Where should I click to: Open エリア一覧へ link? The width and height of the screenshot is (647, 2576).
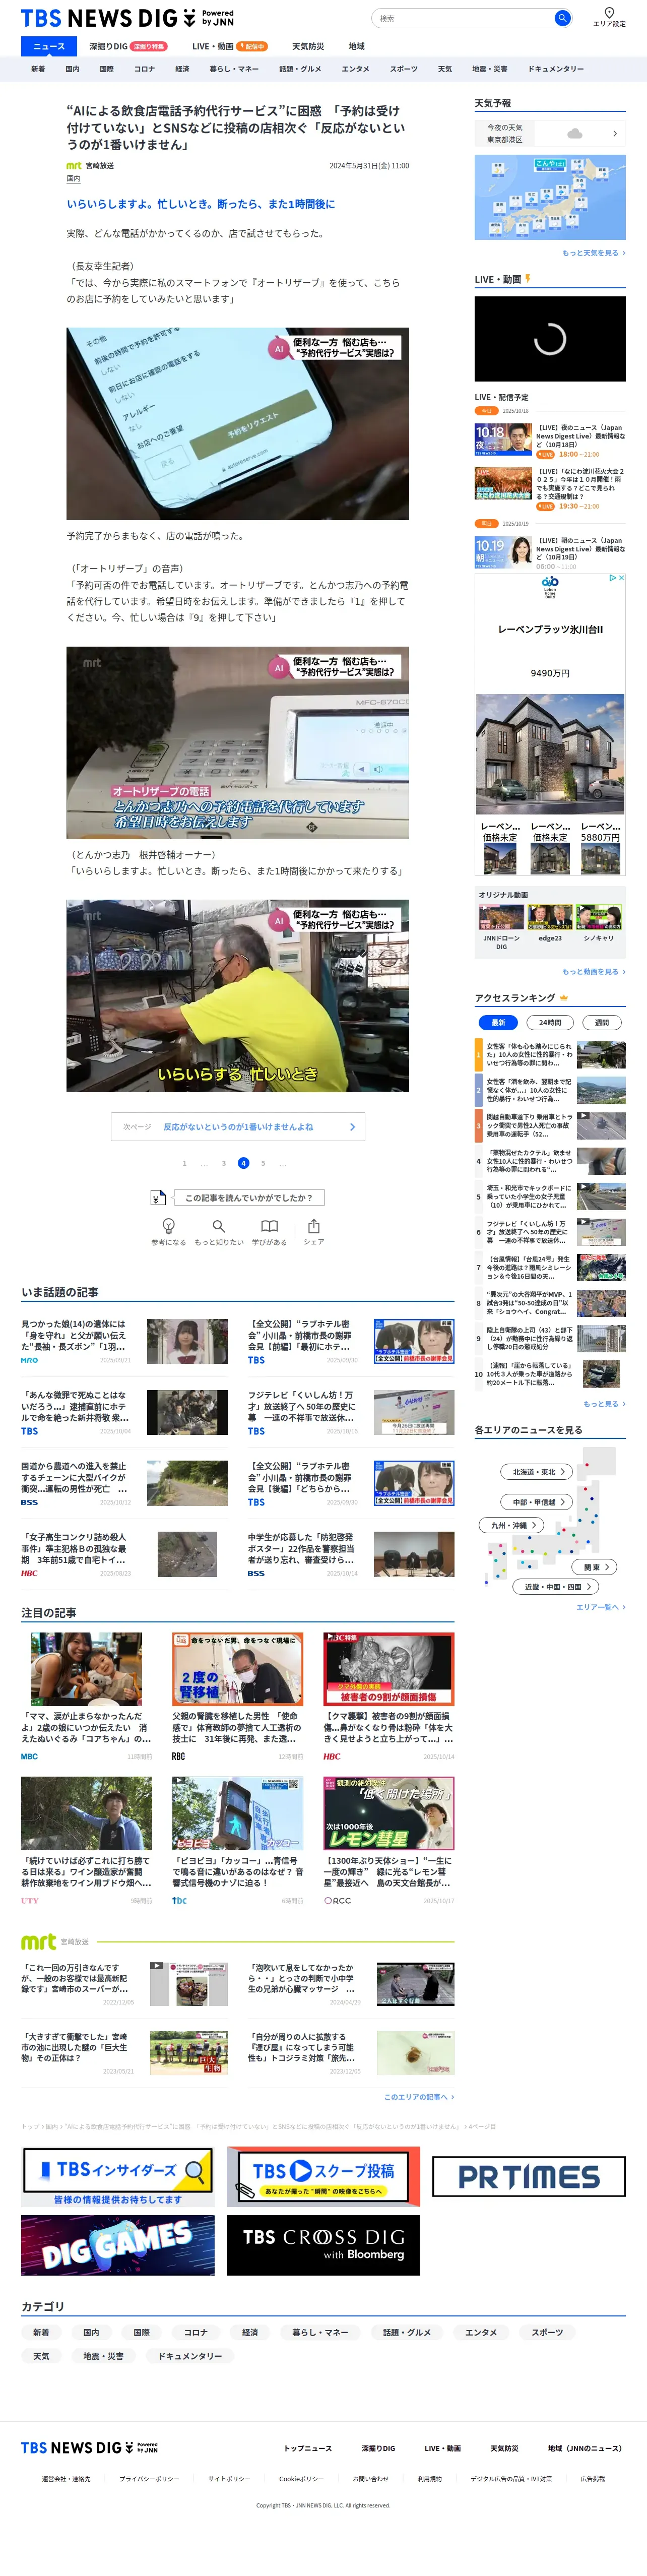(x=600, y=1607)
